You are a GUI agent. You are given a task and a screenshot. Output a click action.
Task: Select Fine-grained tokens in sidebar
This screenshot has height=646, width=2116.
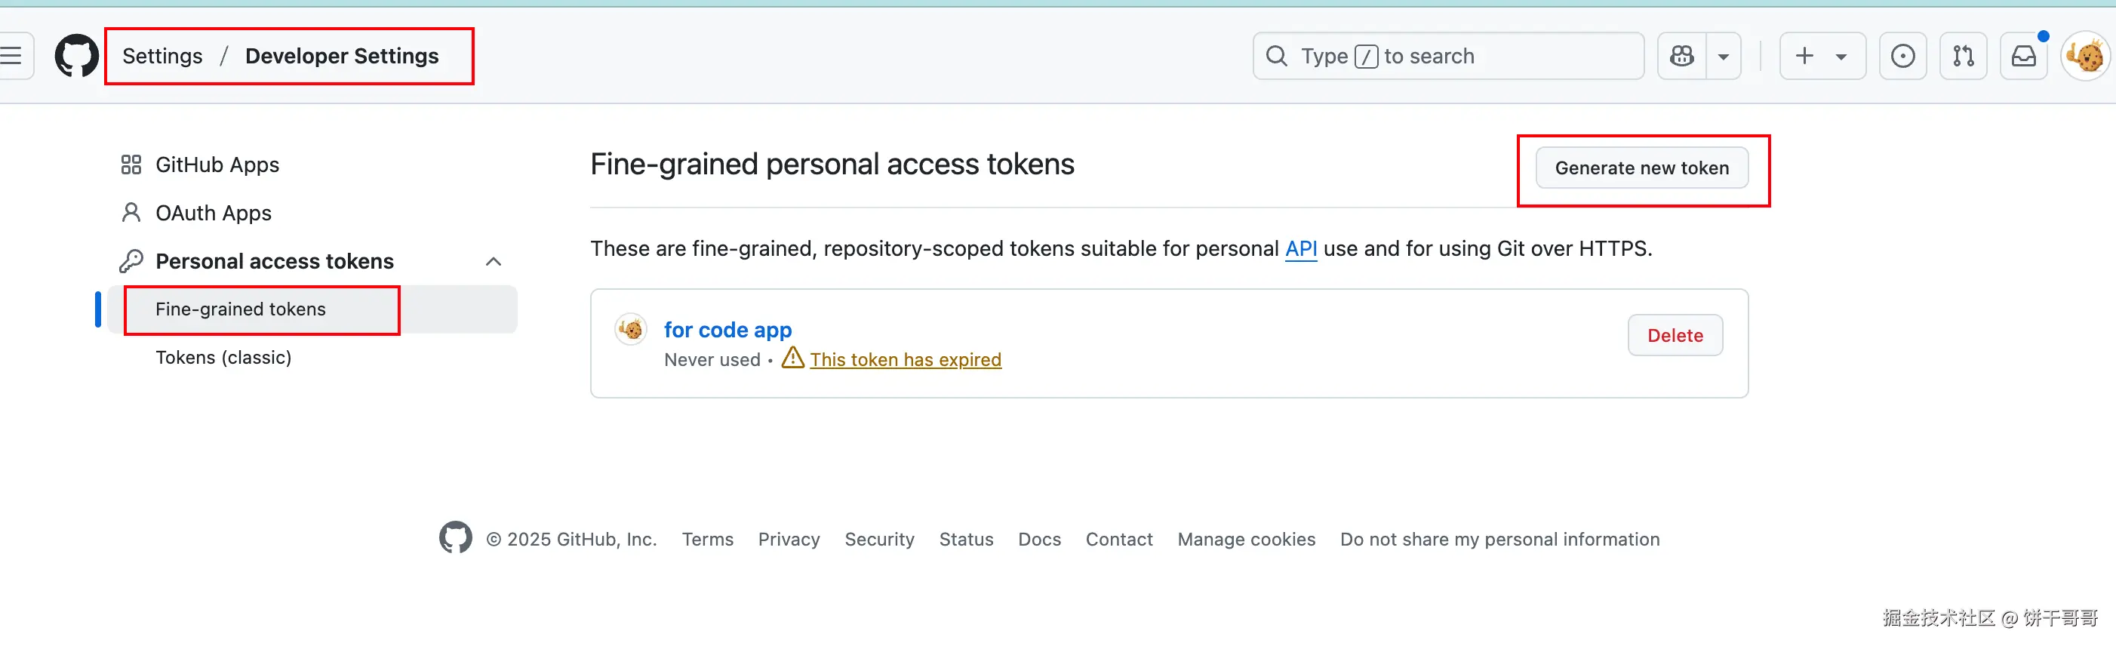pyautogui.click(x=241, y=309)
